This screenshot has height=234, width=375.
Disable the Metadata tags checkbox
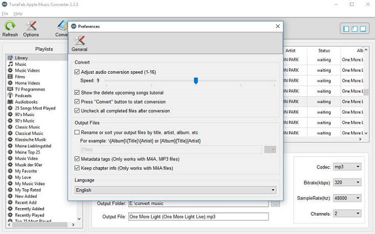[77, 159]
